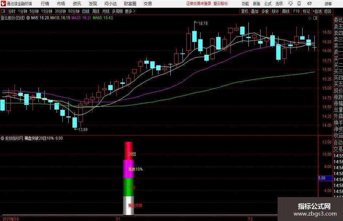Switch to 5分钟 period tab
This screenshot has width=343, height=221.
point(34,11)
